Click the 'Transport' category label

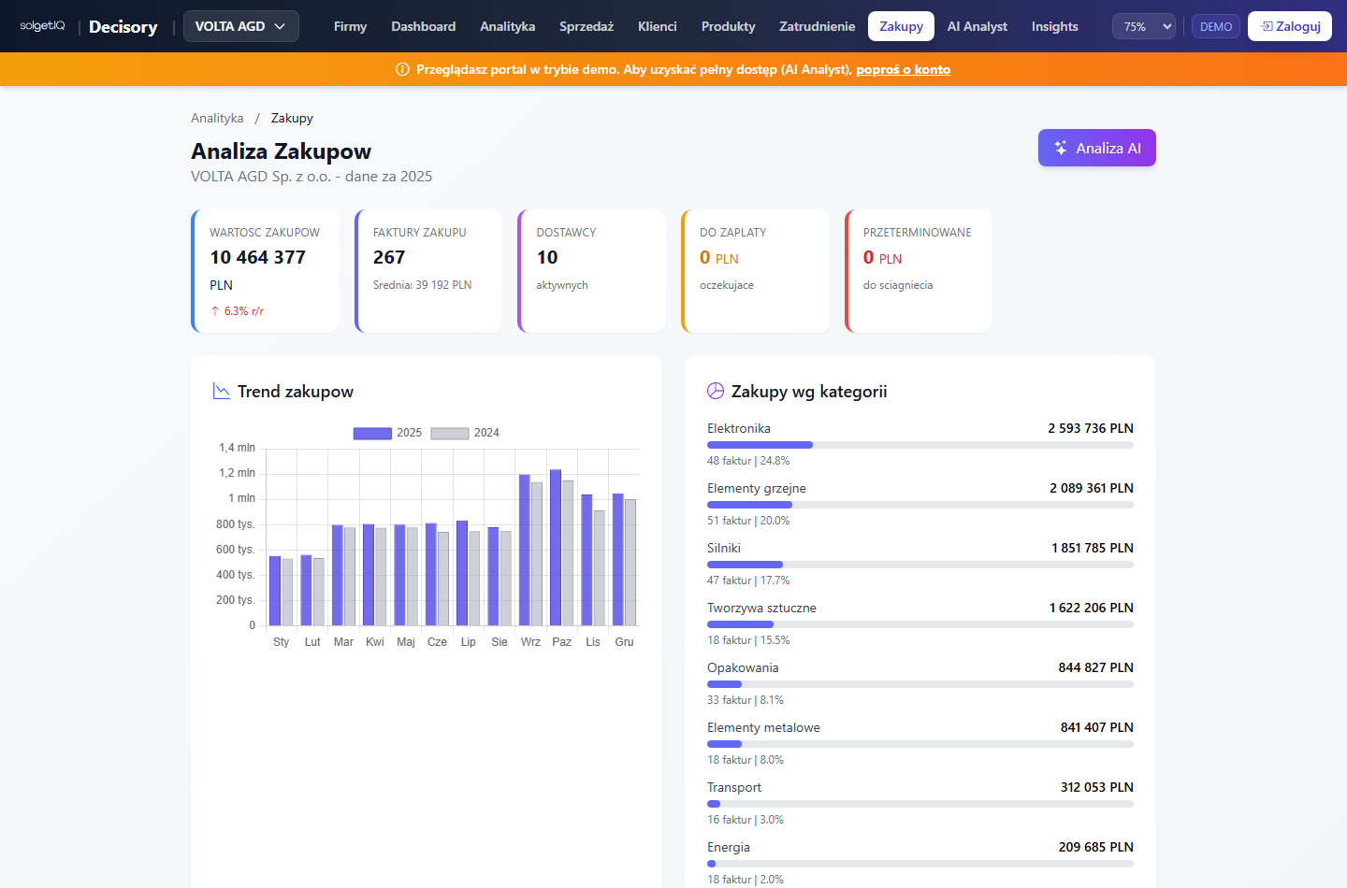734,787
